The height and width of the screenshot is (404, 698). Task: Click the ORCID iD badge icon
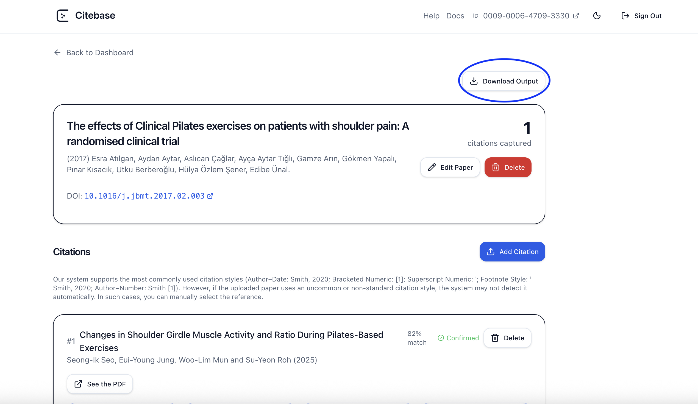point(475,16)
